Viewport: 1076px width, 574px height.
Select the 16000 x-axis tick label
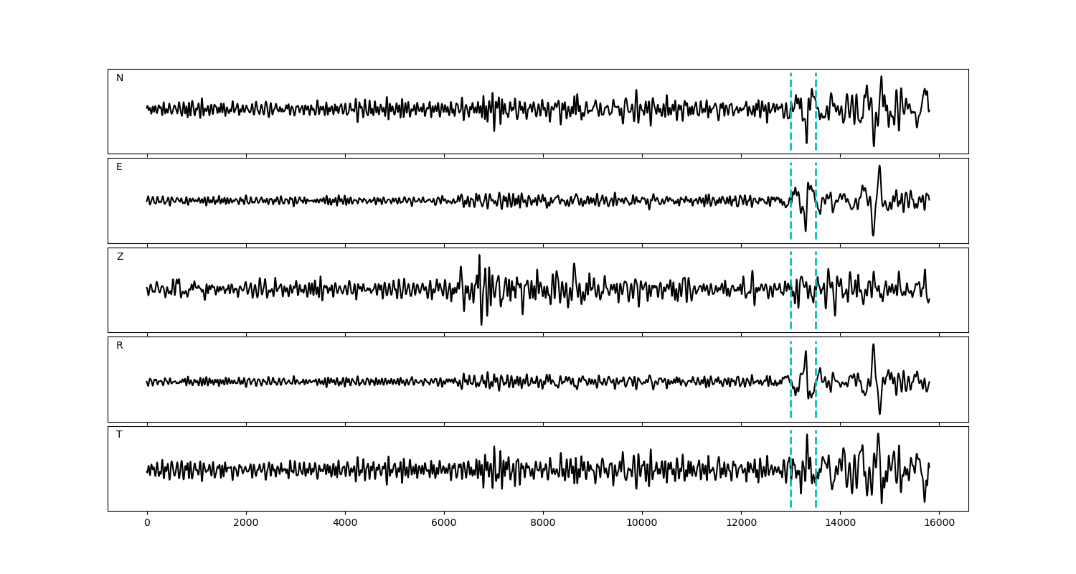(x=939, y=524)
